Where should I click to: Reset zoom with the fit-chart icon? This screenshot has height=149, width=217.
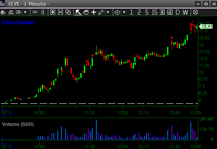tap(68, 12)
